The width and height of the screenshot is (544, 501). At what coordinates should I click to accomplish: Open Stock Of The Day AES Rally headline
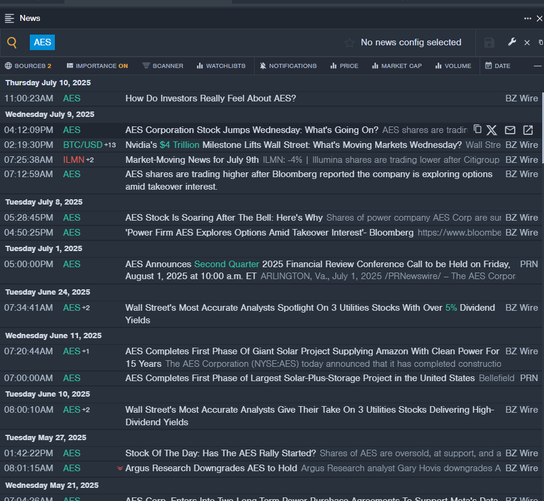coord(220,453)
